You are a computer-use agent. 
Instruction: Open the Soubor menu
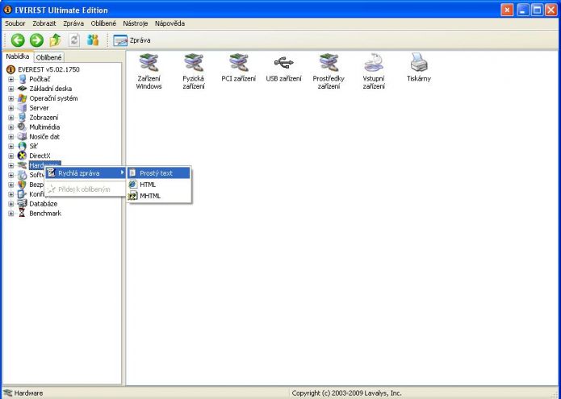(x=15, y=23)
